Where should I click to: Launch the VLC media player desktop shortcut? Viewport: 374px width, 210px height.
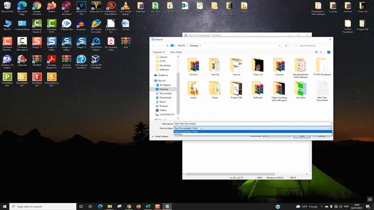[126, 8]
